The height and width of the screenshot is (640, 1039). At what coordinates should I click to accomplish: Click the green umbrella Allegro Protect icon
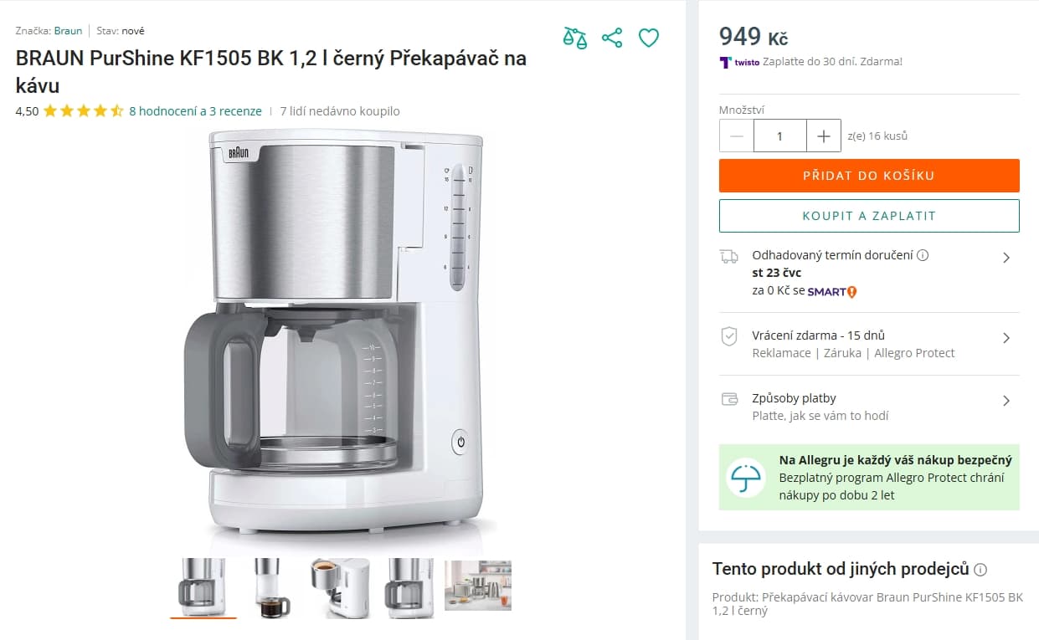(x=745, y=478)
